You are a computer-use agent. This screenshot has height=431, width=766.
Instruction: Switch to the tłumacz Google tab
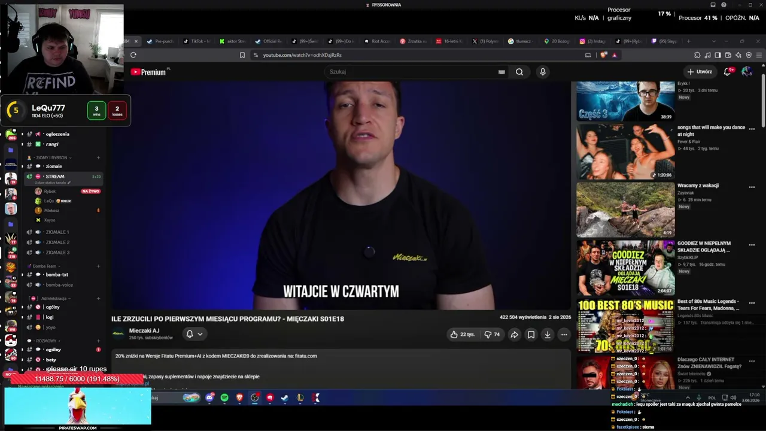(x=521, y=41)
